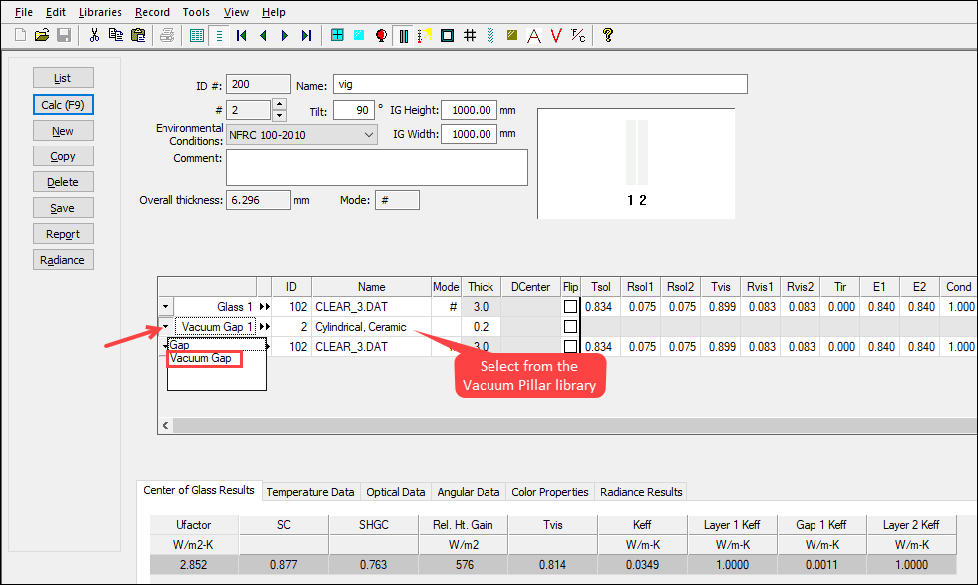Toggle Flip checkbox for Glass 1 row

click(x=570, y=307)
